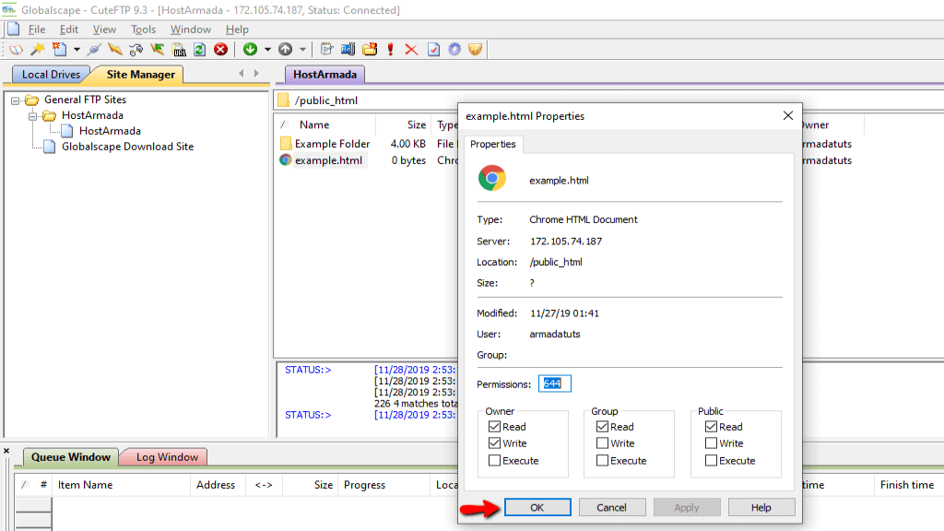
Task: Toggle the Group Read checkbox
Action: pos(602,427)
